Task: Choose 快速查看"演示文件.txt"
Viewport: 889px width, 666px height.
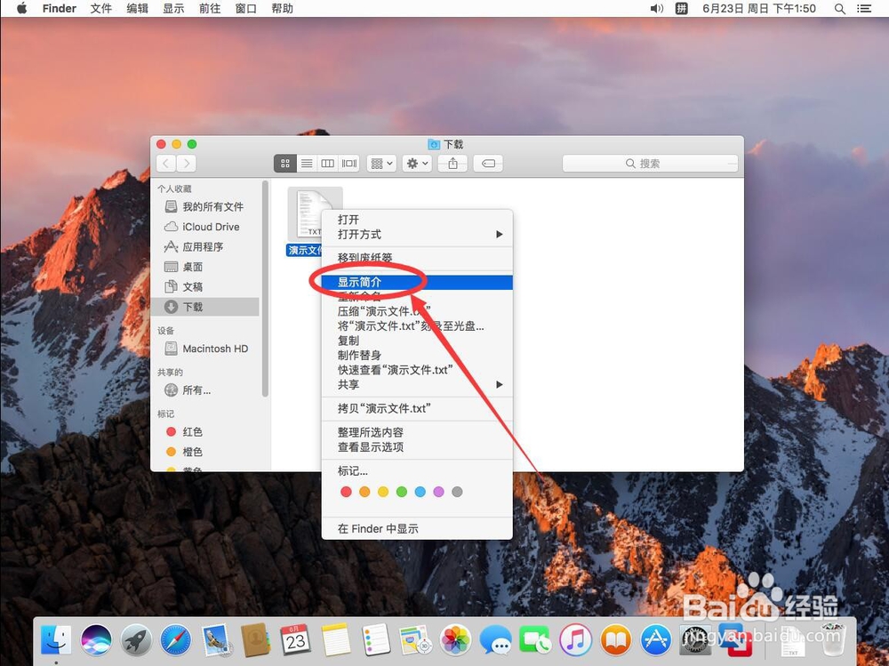Action: (417, 370)
